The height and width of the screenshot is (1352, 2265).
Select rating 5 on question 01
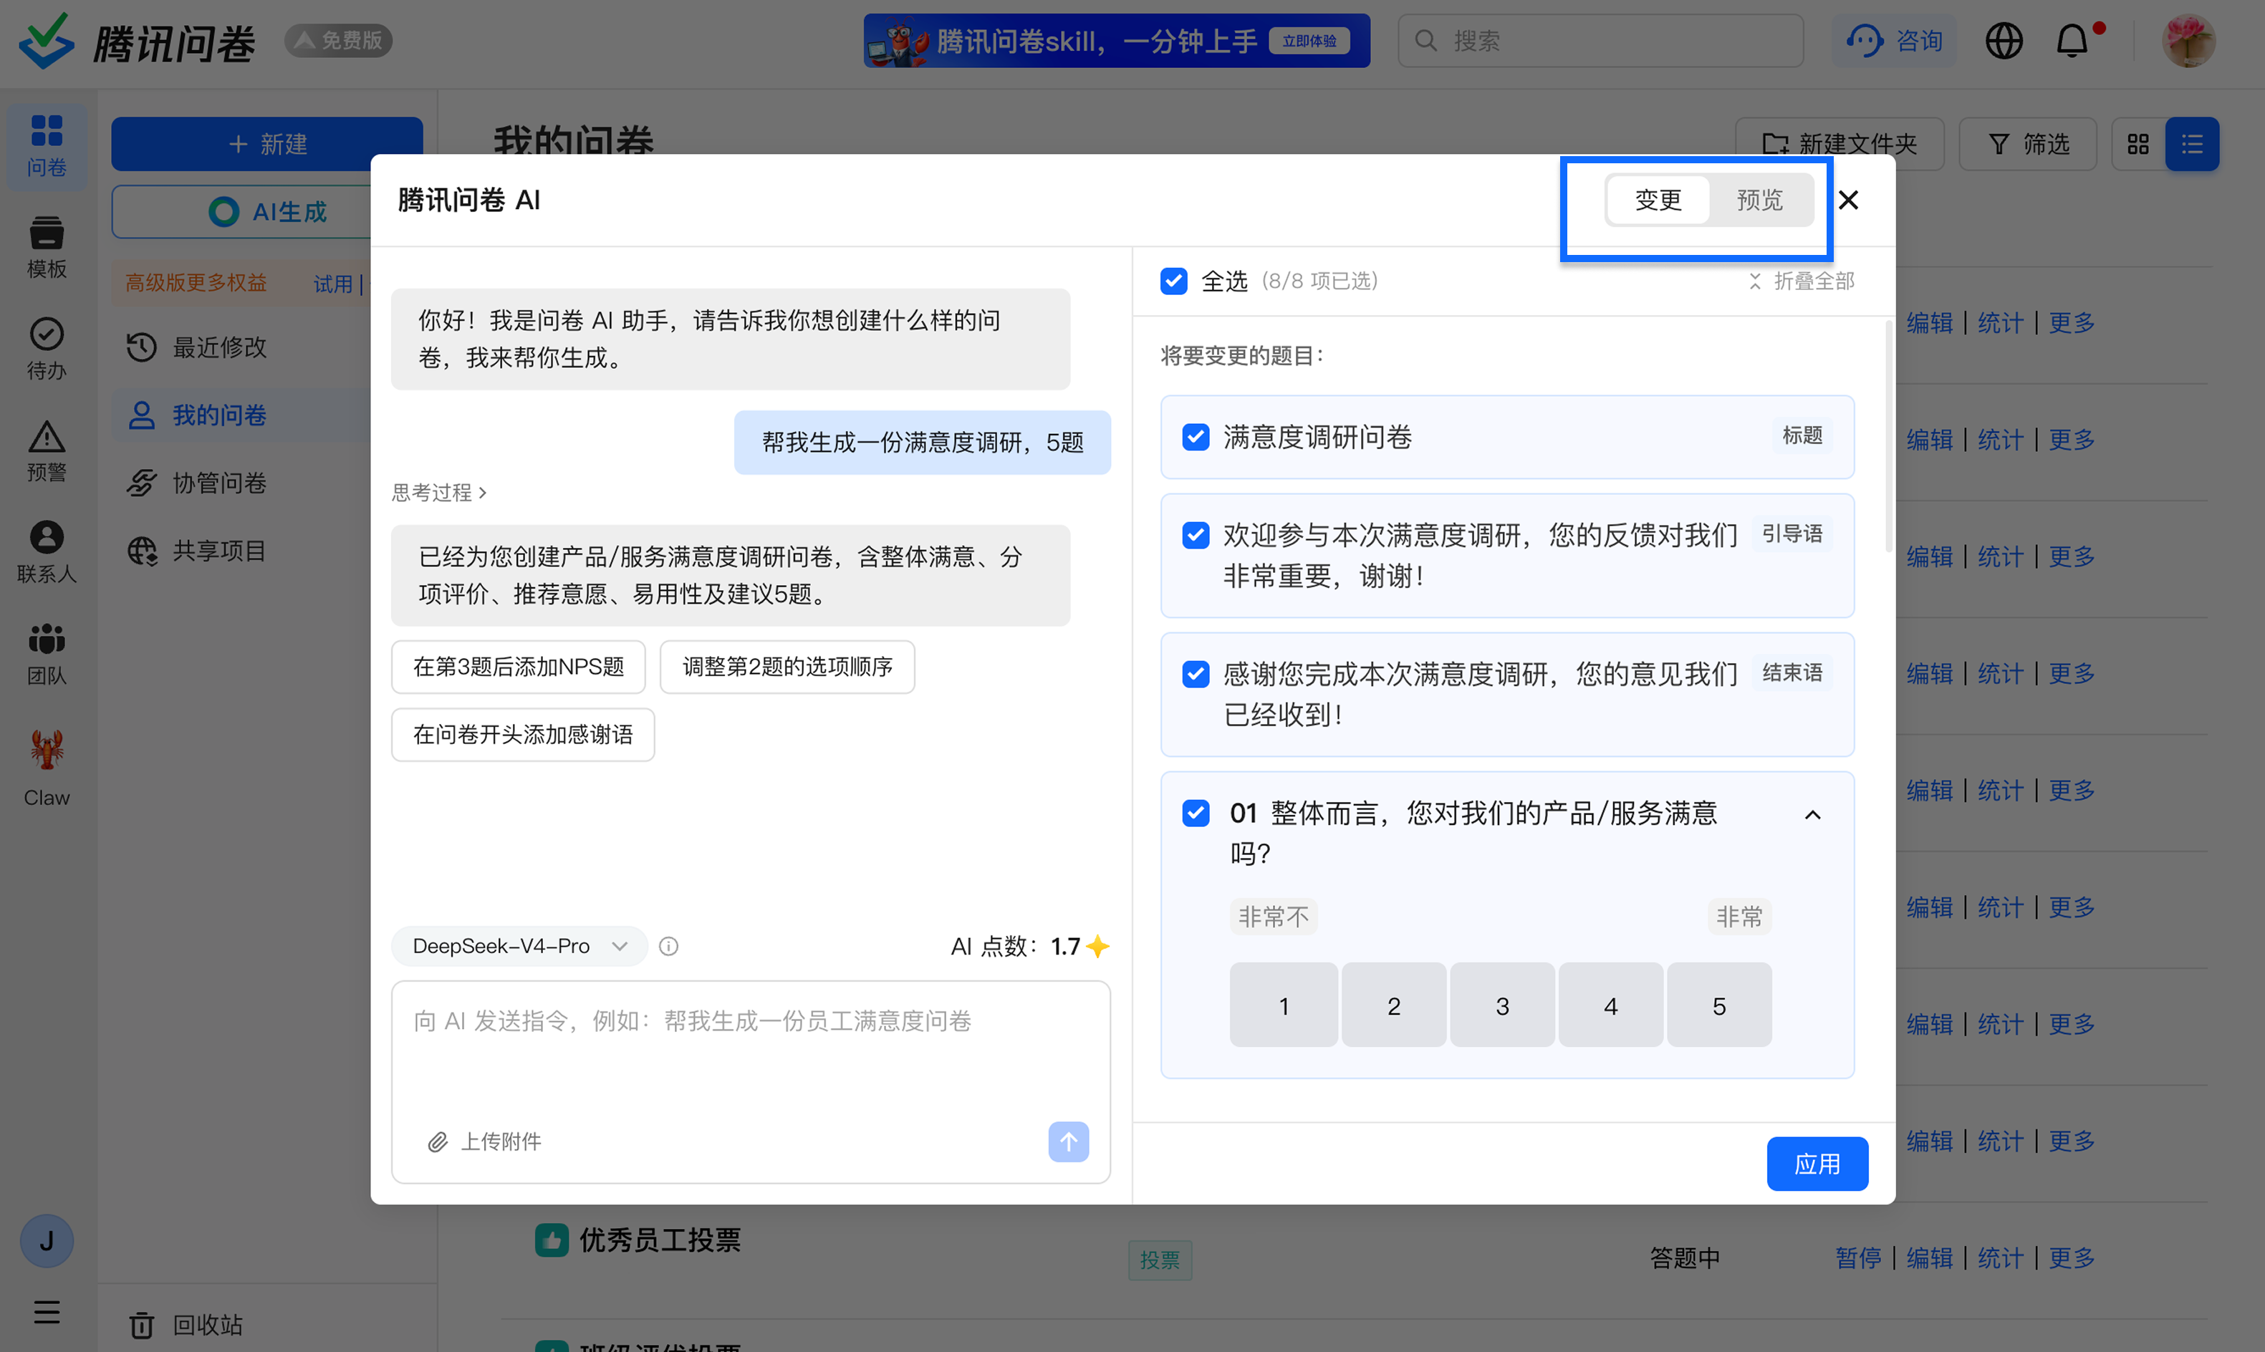pos(1718,1005)
